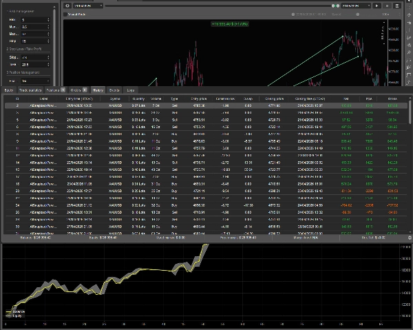The image size is (413, 330).
Task: Click the stepper arrows of the 0.5 field
Action: pos(48,27)
